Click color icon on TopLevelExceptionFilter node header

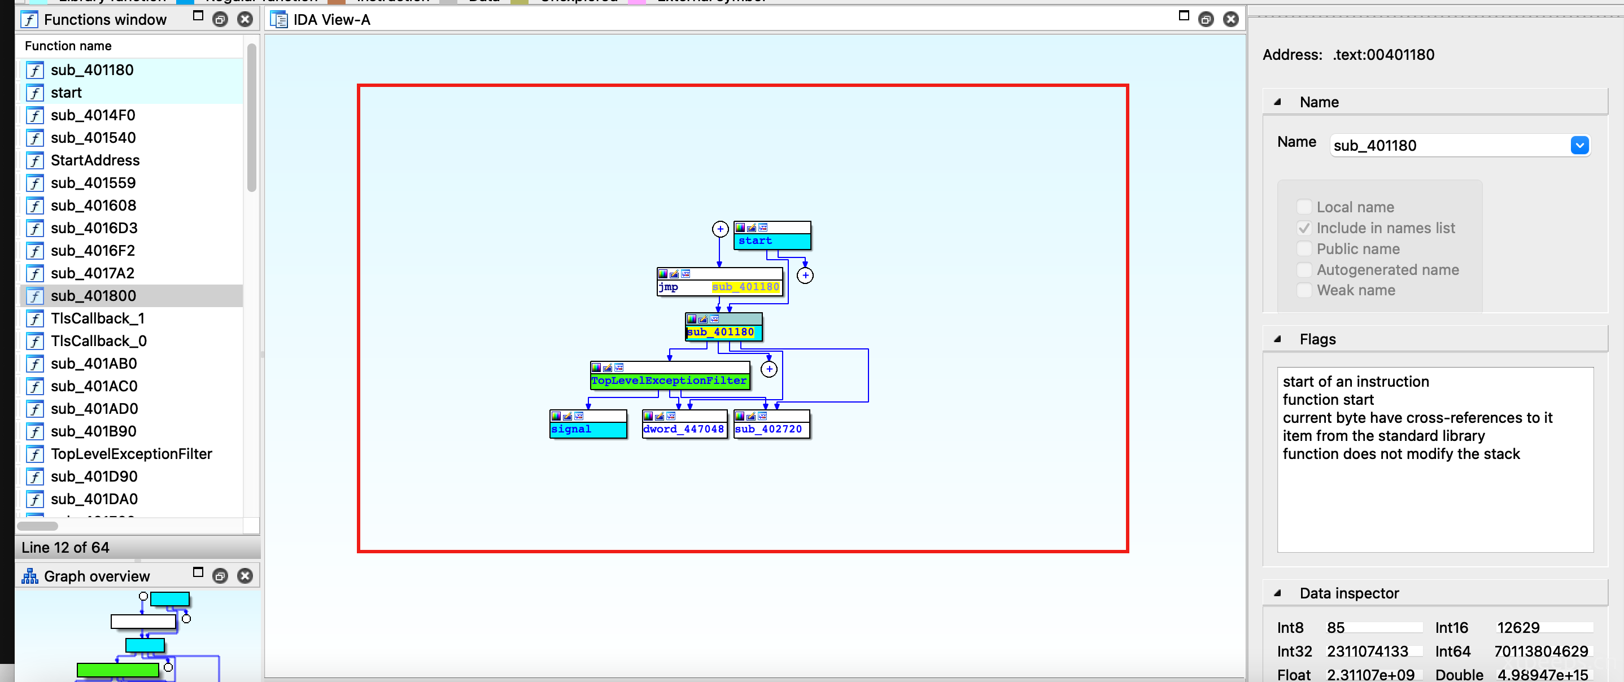pos(596,368)
